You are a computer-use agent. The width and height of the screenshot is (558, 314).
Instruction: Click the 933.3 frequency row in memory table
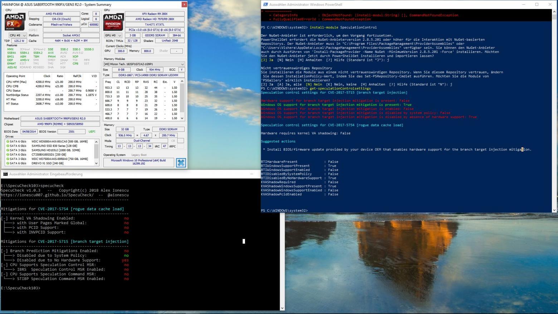(x=142, y=88)
